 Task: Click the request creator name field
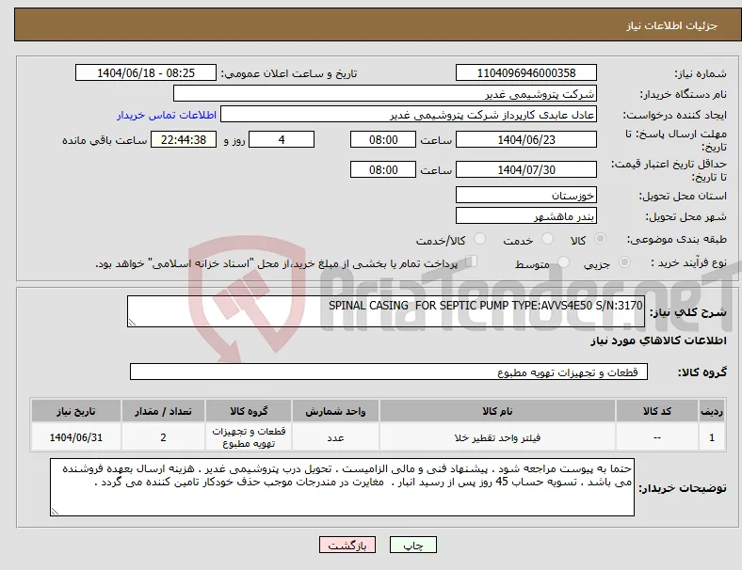click(x=409, y=115)
